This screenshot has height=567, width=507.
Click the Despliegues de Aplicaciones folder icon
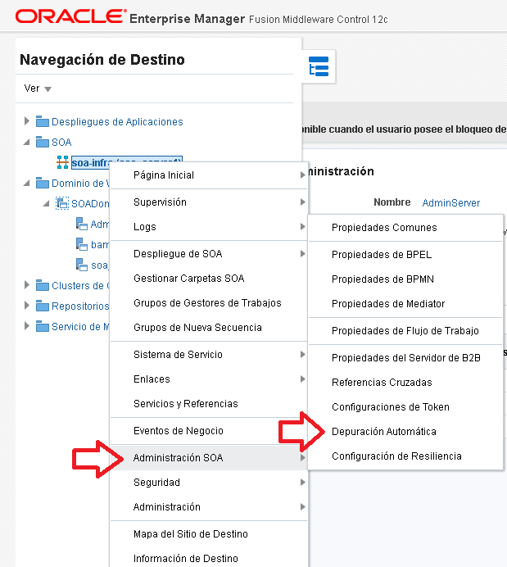[x=43, y=121]
